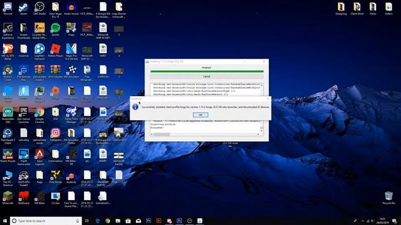This screenshot has height=225, width=401.
Task: Launch Counter-Strike Global Offensive shortcut
Action: pyautogui.click(x=39, y=31)
